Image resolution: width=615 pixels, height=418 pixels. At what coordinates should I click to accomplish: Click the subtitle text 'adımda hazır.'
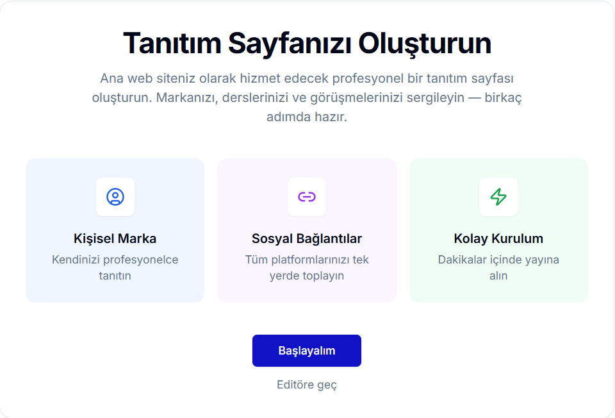[x=307, y=118]
